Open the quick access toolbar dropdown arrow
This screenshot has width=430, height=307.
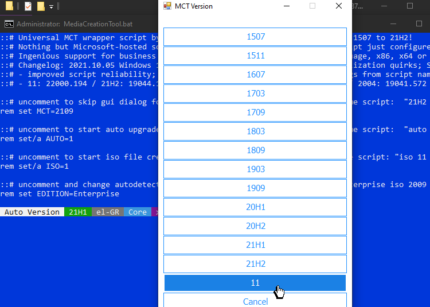coord(51,7)
